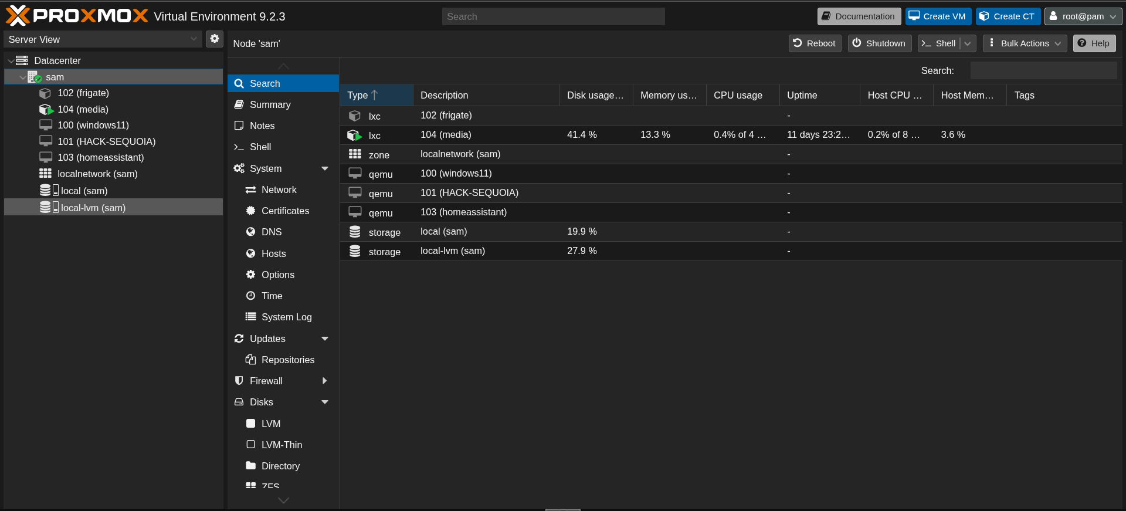Image resolution: width=1126 pixels, height=511 pixels.
Task: Click the running 104 (media) container icon in tree
Action: click(46, 110)
